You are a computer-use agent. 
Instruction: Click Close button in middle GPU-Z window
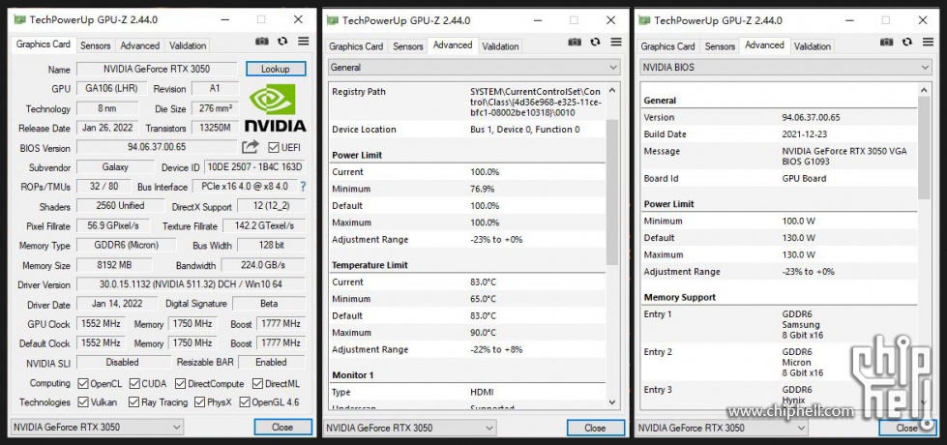tap(596, 428)
